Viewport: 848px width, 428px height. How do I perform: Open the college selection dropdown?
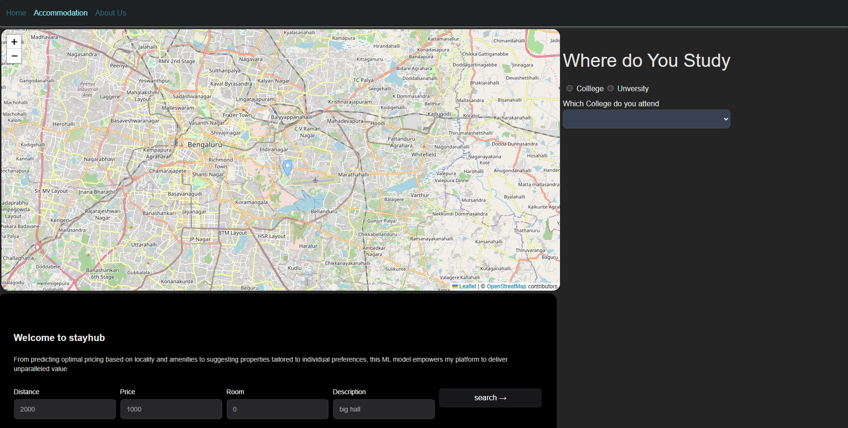(646, 119)
